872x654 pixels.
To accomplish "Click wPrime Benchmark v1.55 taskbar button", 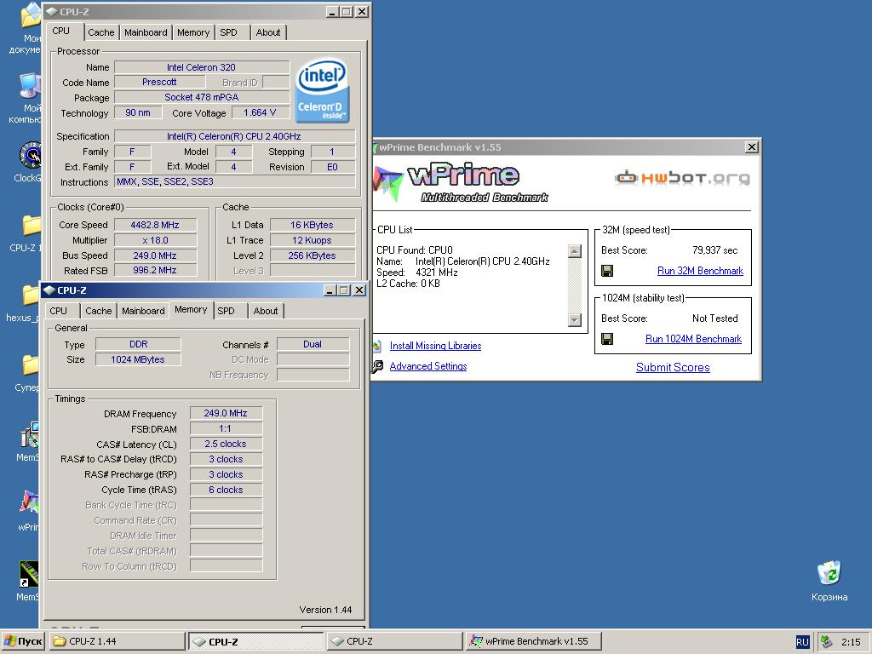I will coord(533,641).
